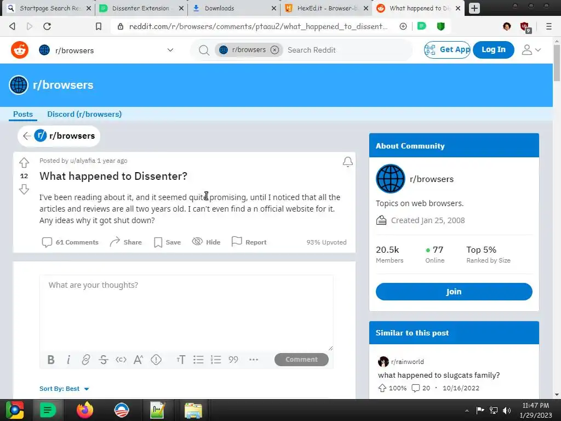The height and width of the screenshot is (421, 561).
Task: Open the 61 Comments link
Action: (x=70, y=242)
